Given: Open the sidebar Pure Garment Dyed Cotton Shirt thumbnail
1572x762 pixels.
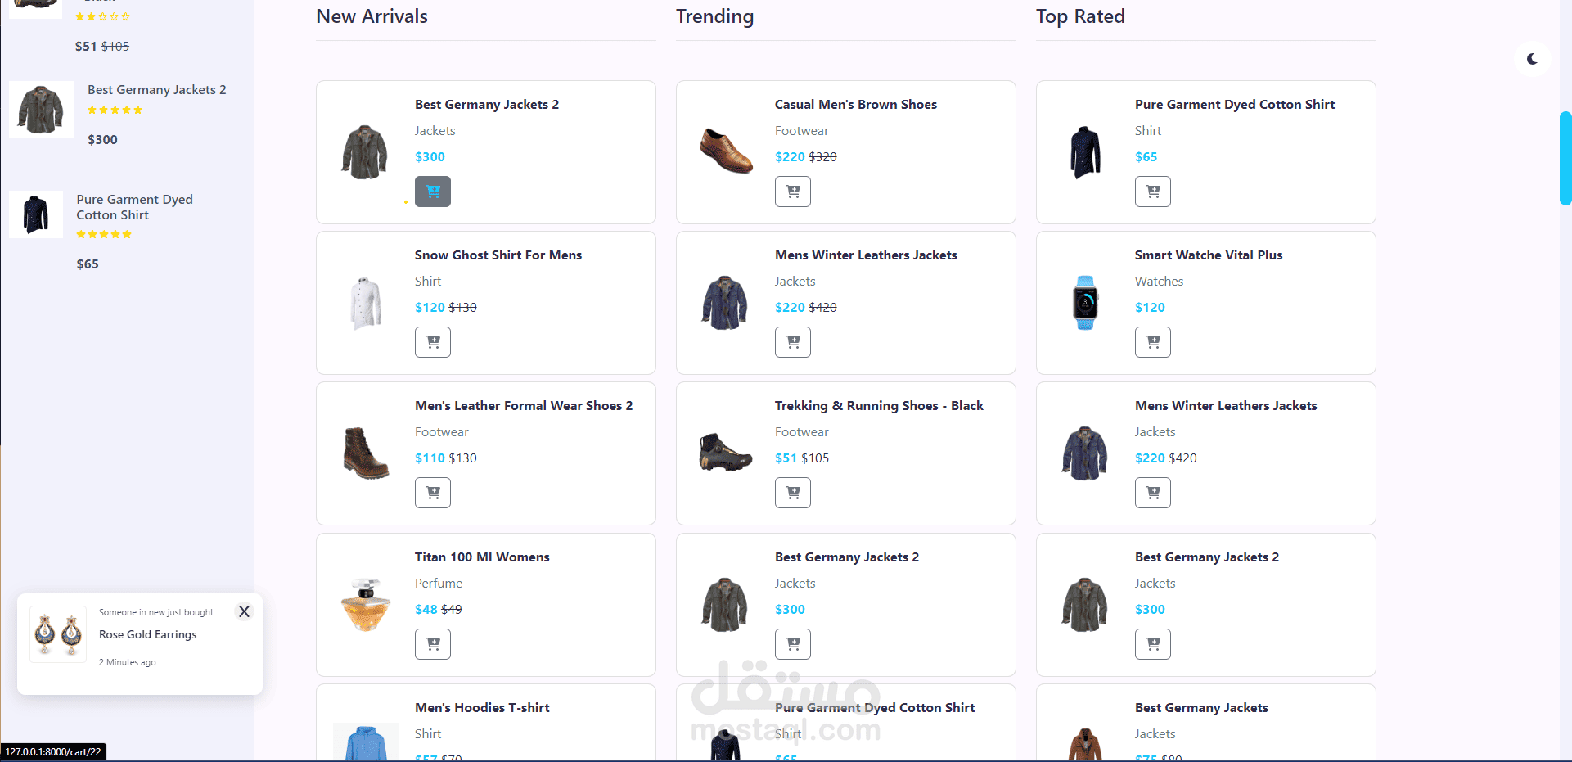Looking at the screenshot, I should point(36,214).
